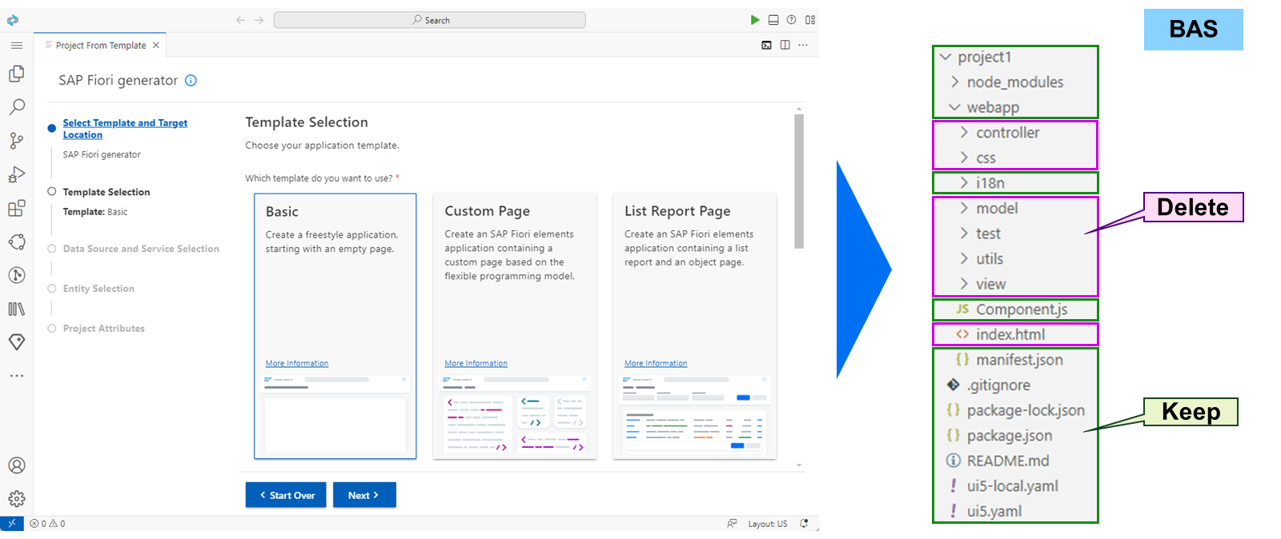Open More Information under Custom Page
The height and width of the screenshot is (539, 1281).
click(x=476, y=363)
